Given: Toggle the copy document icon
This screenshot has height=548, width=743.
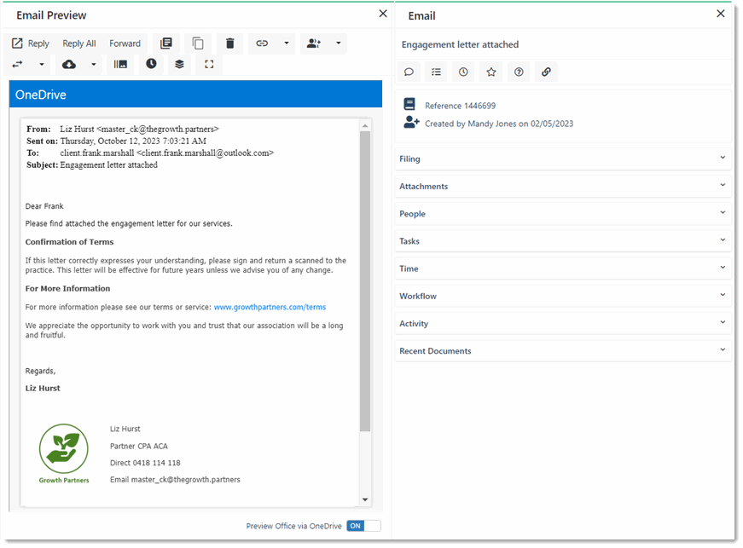Looking at the screenshot, I should 198,43.
